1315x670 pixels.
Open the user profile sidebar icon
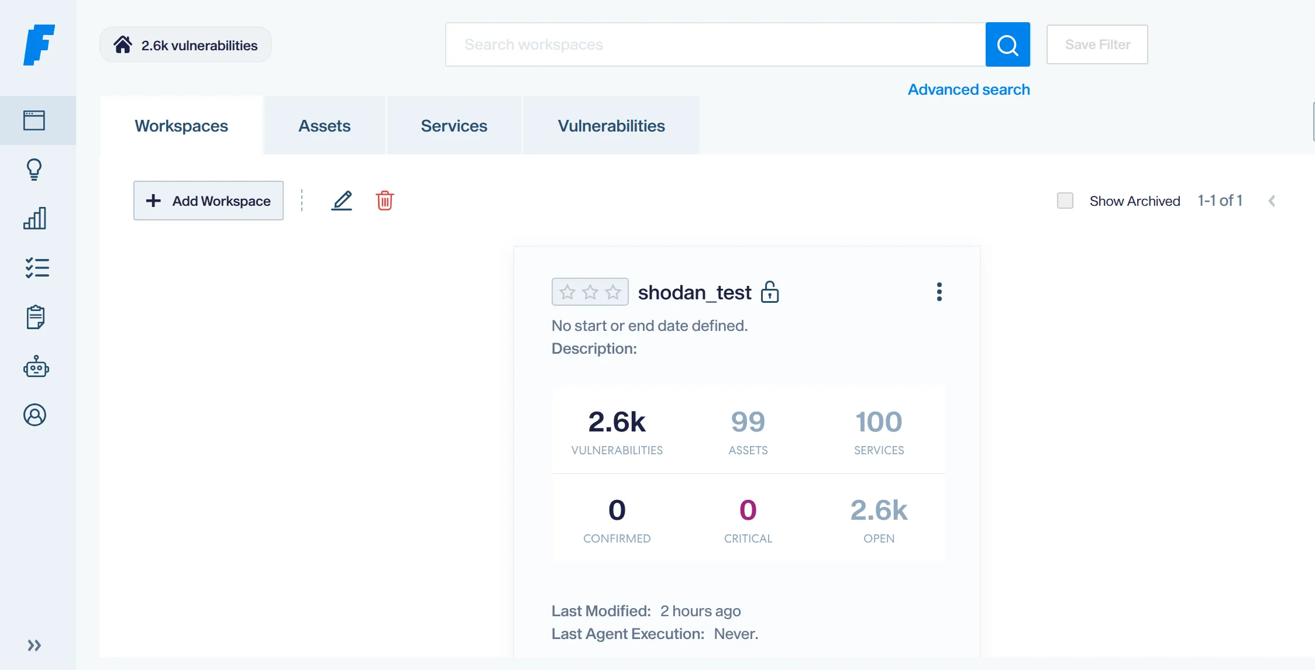point(35,415)
